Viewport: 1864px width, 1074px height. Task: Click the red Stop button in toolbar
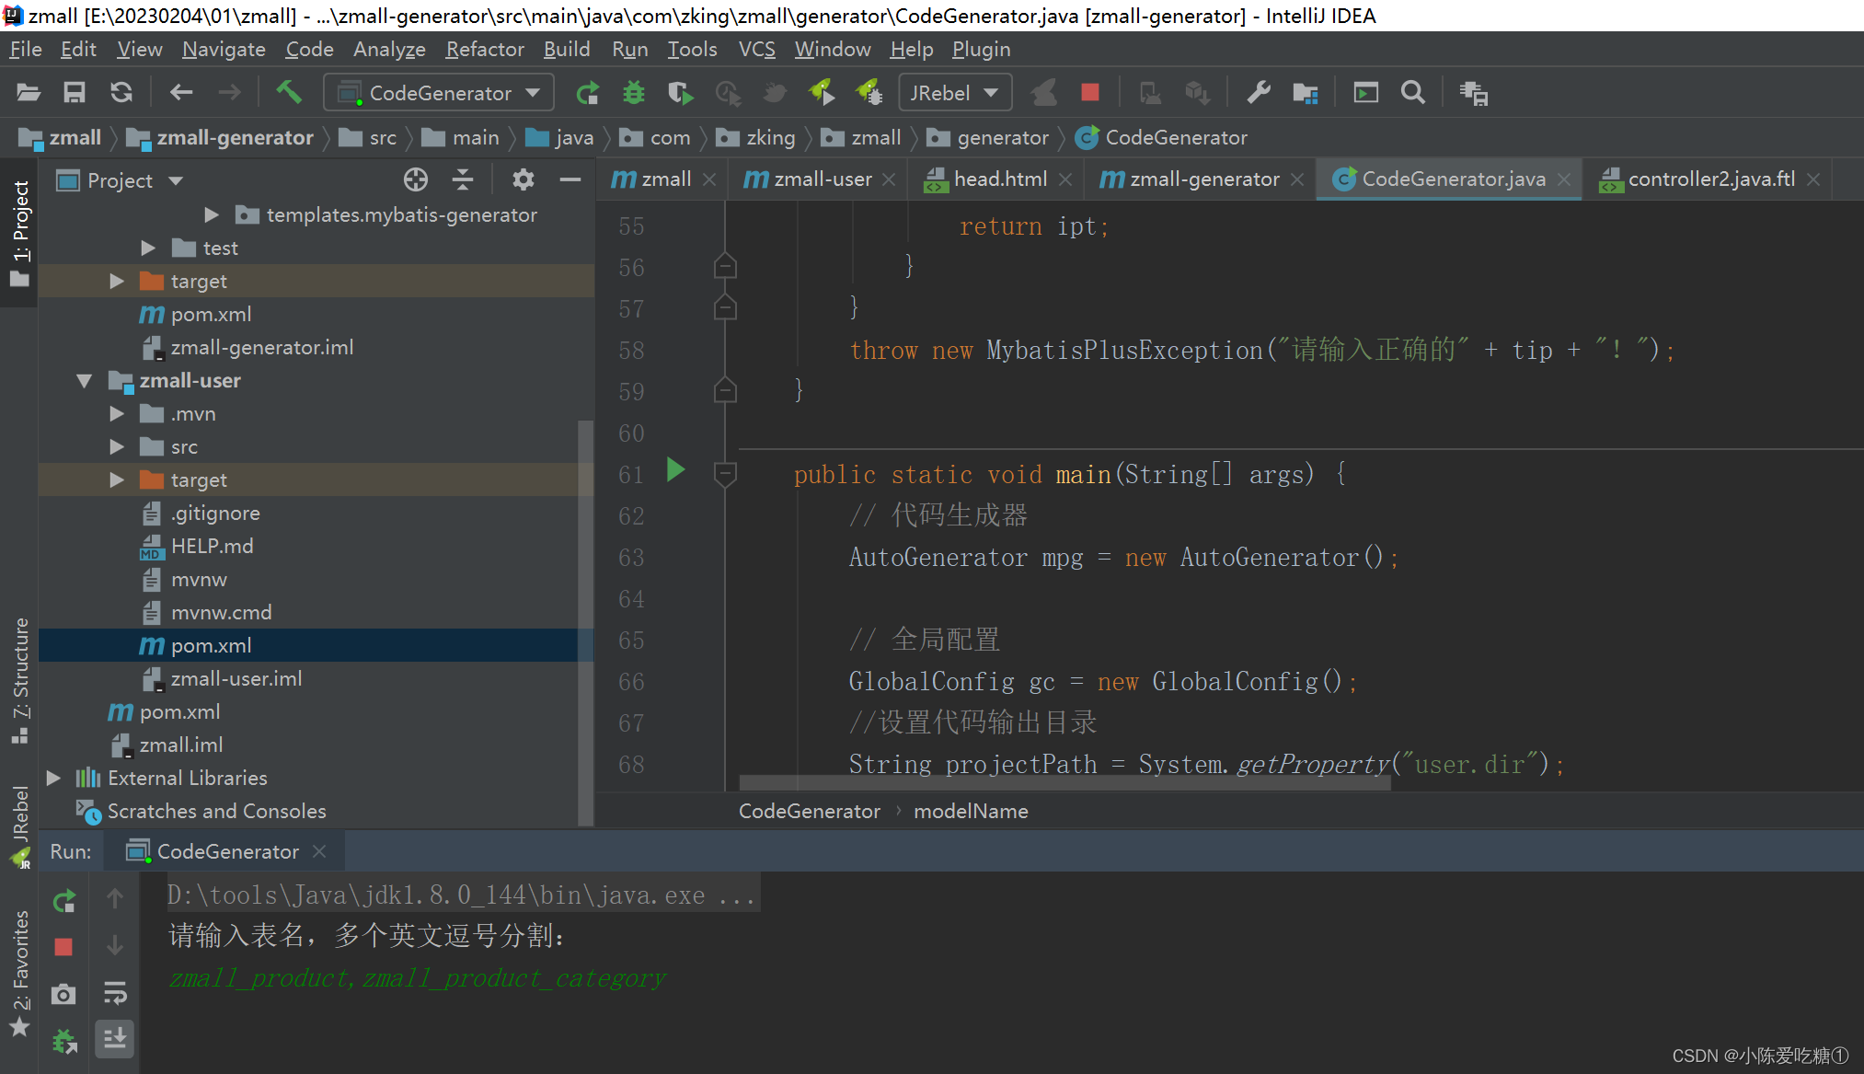click(1090, 93)
